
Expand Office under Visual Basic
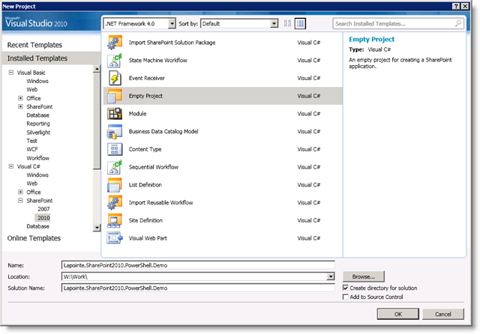tap(20, 98)
